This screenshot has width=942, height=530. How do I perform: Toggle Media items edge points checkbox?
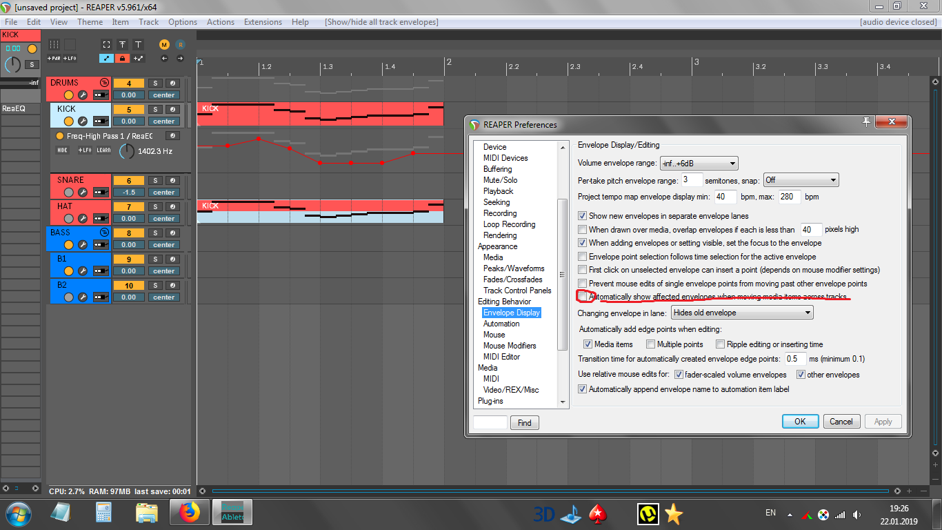click(x=588, y=344)
